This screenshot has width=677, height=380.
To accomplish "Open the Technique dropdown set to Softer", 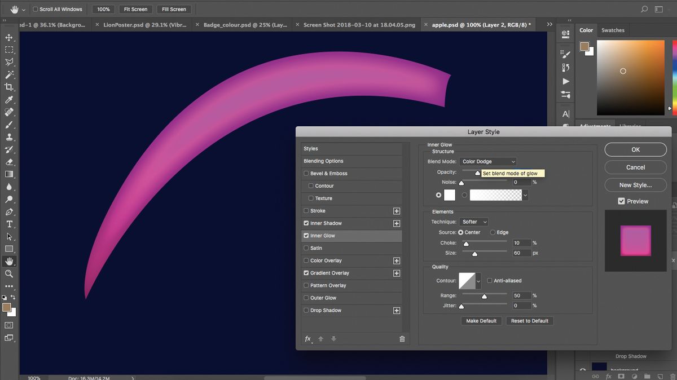I will click(473, 222).
